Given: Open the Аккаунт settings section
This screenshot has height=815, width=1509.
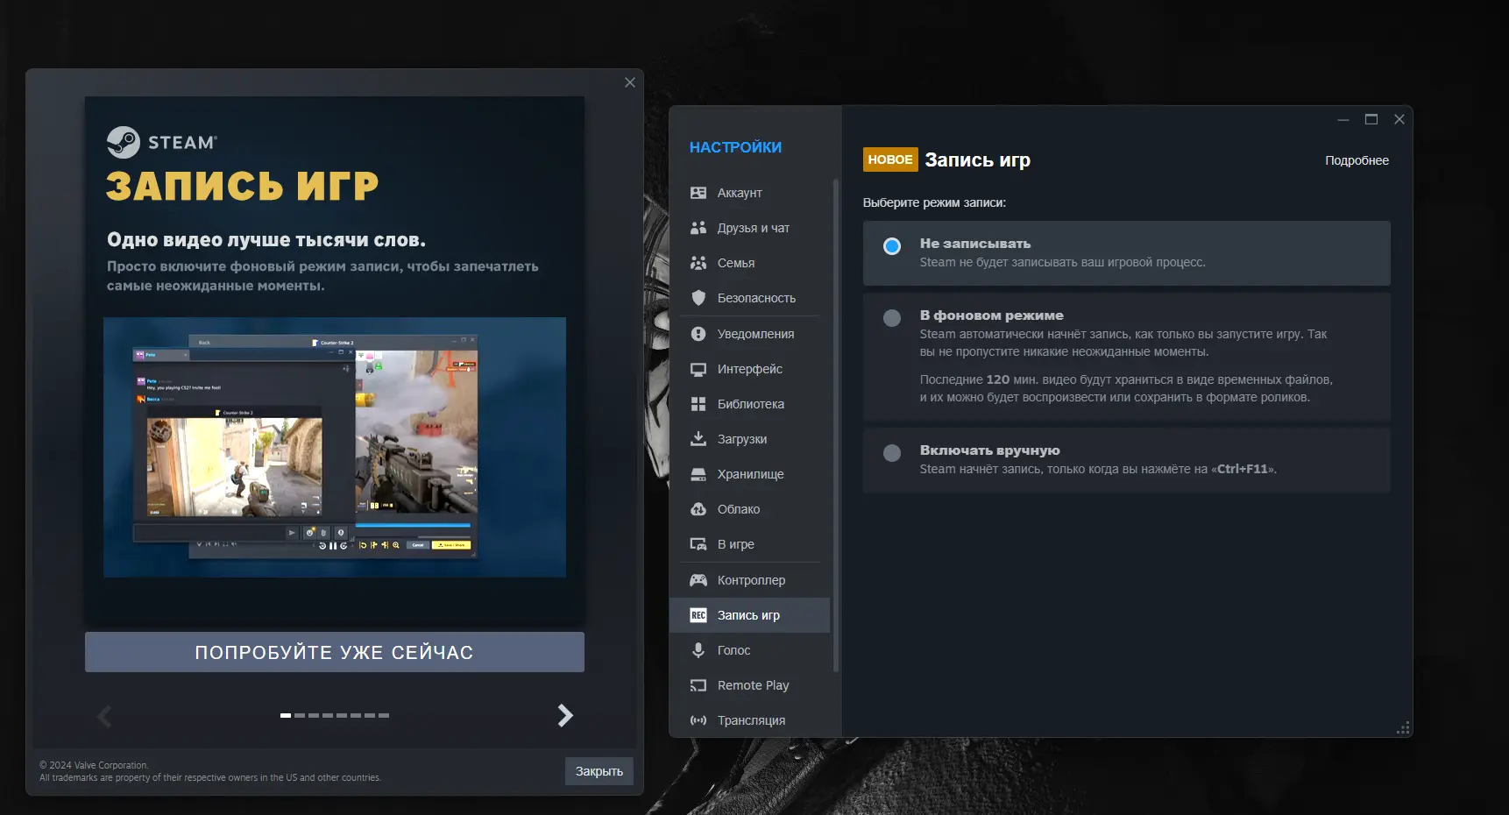Looking at the screenshot, I should click(749, 193).
